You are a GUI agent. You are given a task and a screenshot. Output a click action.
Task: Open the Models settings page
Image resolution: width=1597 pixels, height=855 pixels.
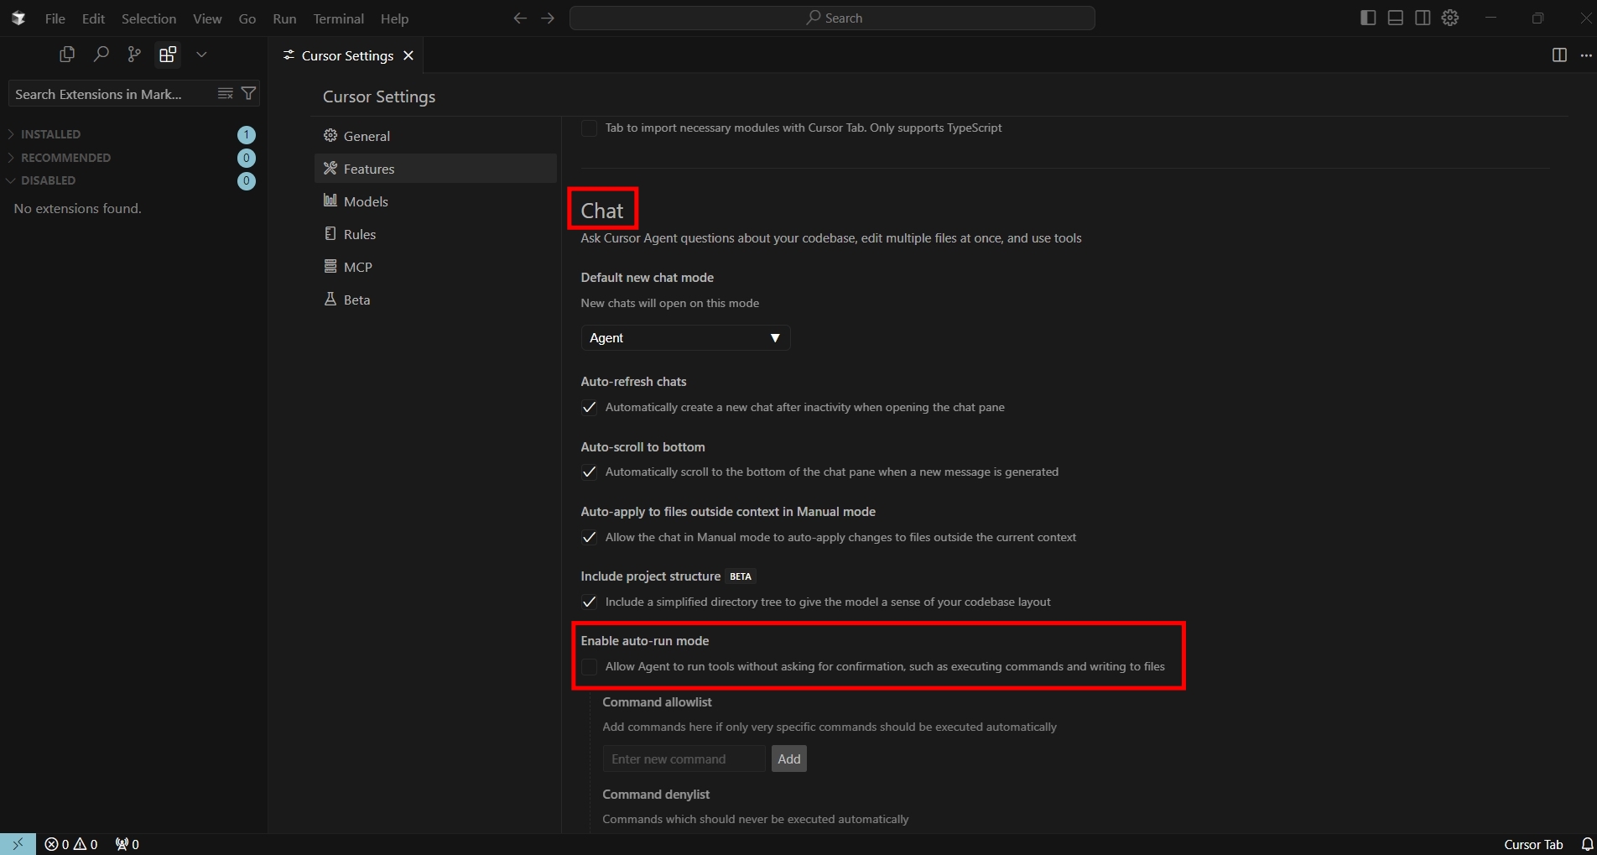435,201
